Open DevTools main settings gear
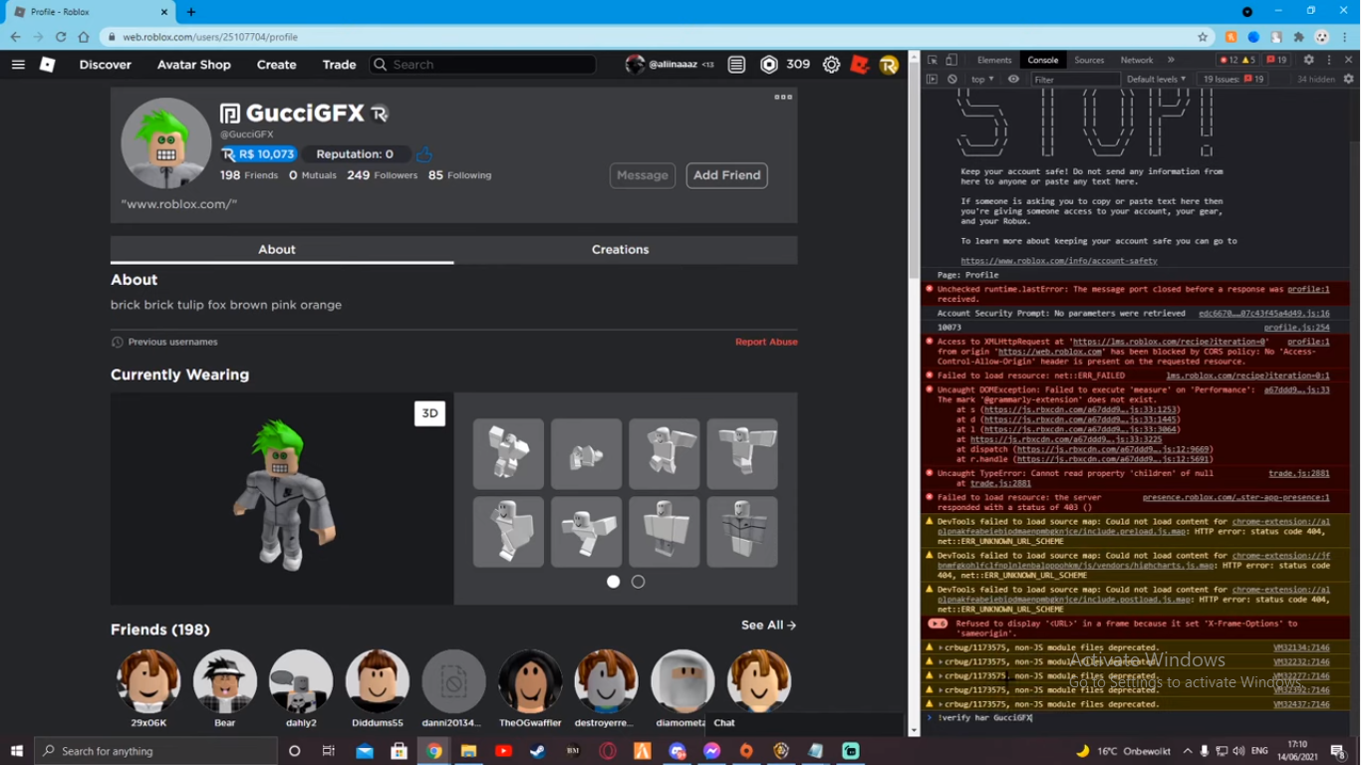Screen dimensions: 1361x765 tap(1309, 60)
